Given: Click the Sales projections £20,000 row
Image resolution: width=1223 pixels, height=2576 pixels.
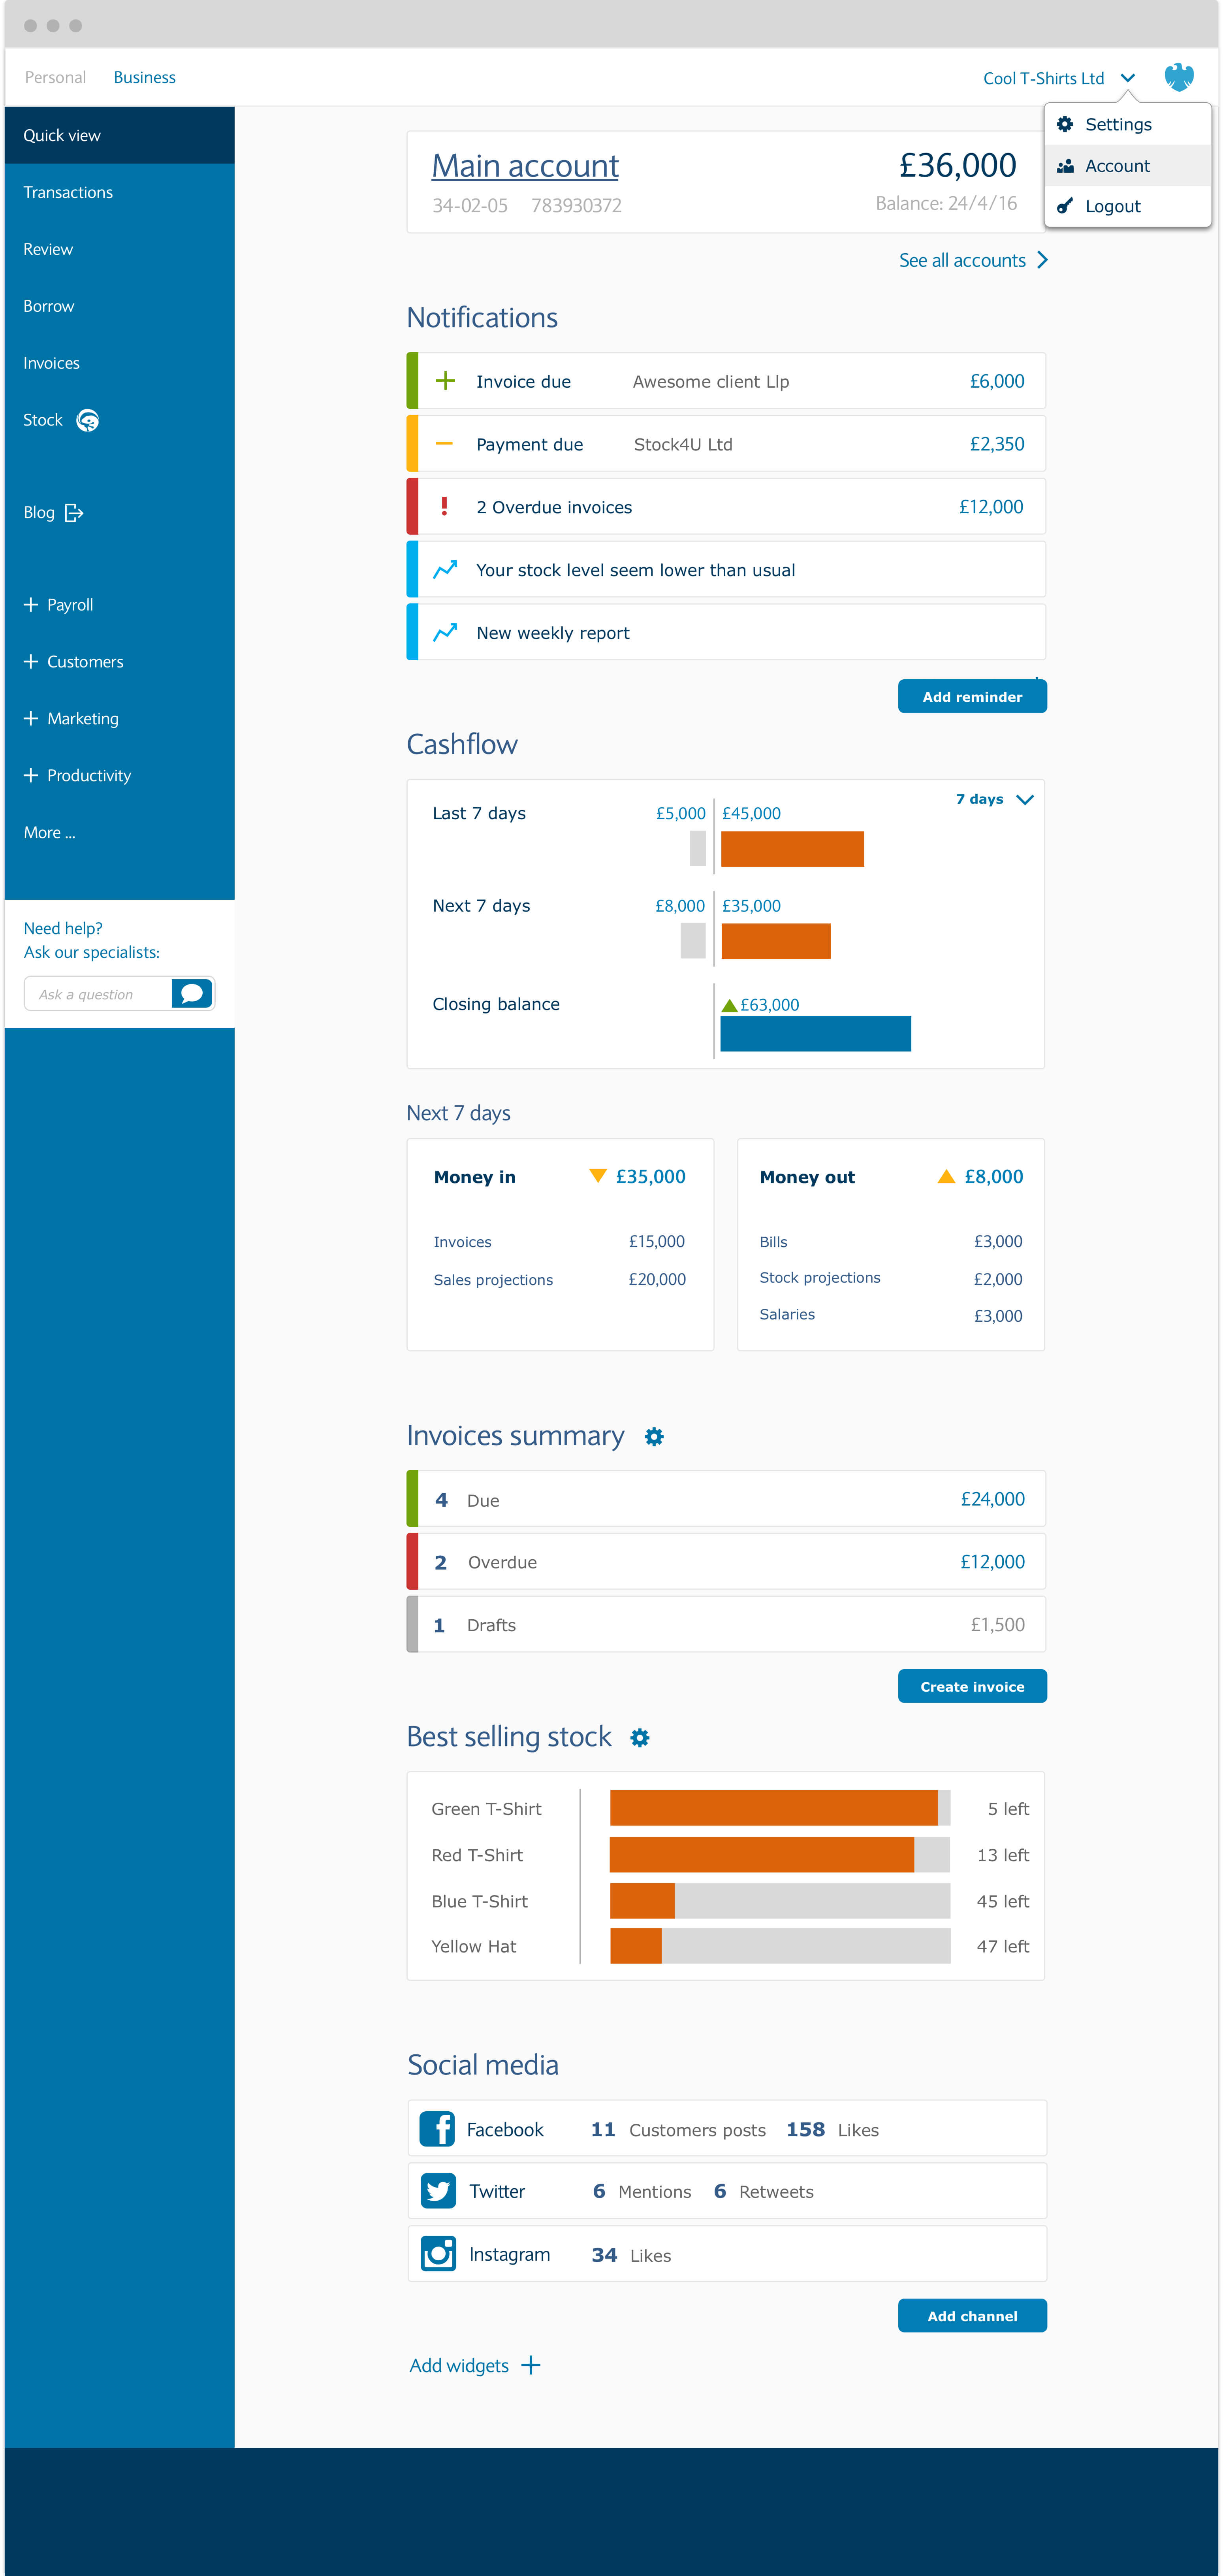Looking at the screenshot, I should click(560, 1280).
